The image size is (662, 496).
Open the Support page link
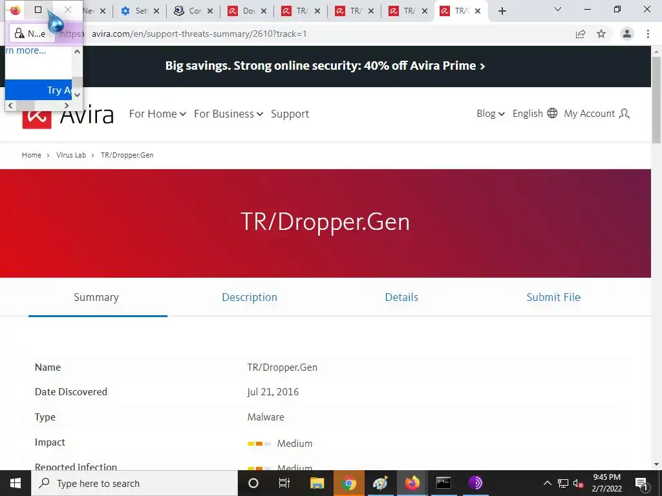pyautogui.click(x=290, y=114)
